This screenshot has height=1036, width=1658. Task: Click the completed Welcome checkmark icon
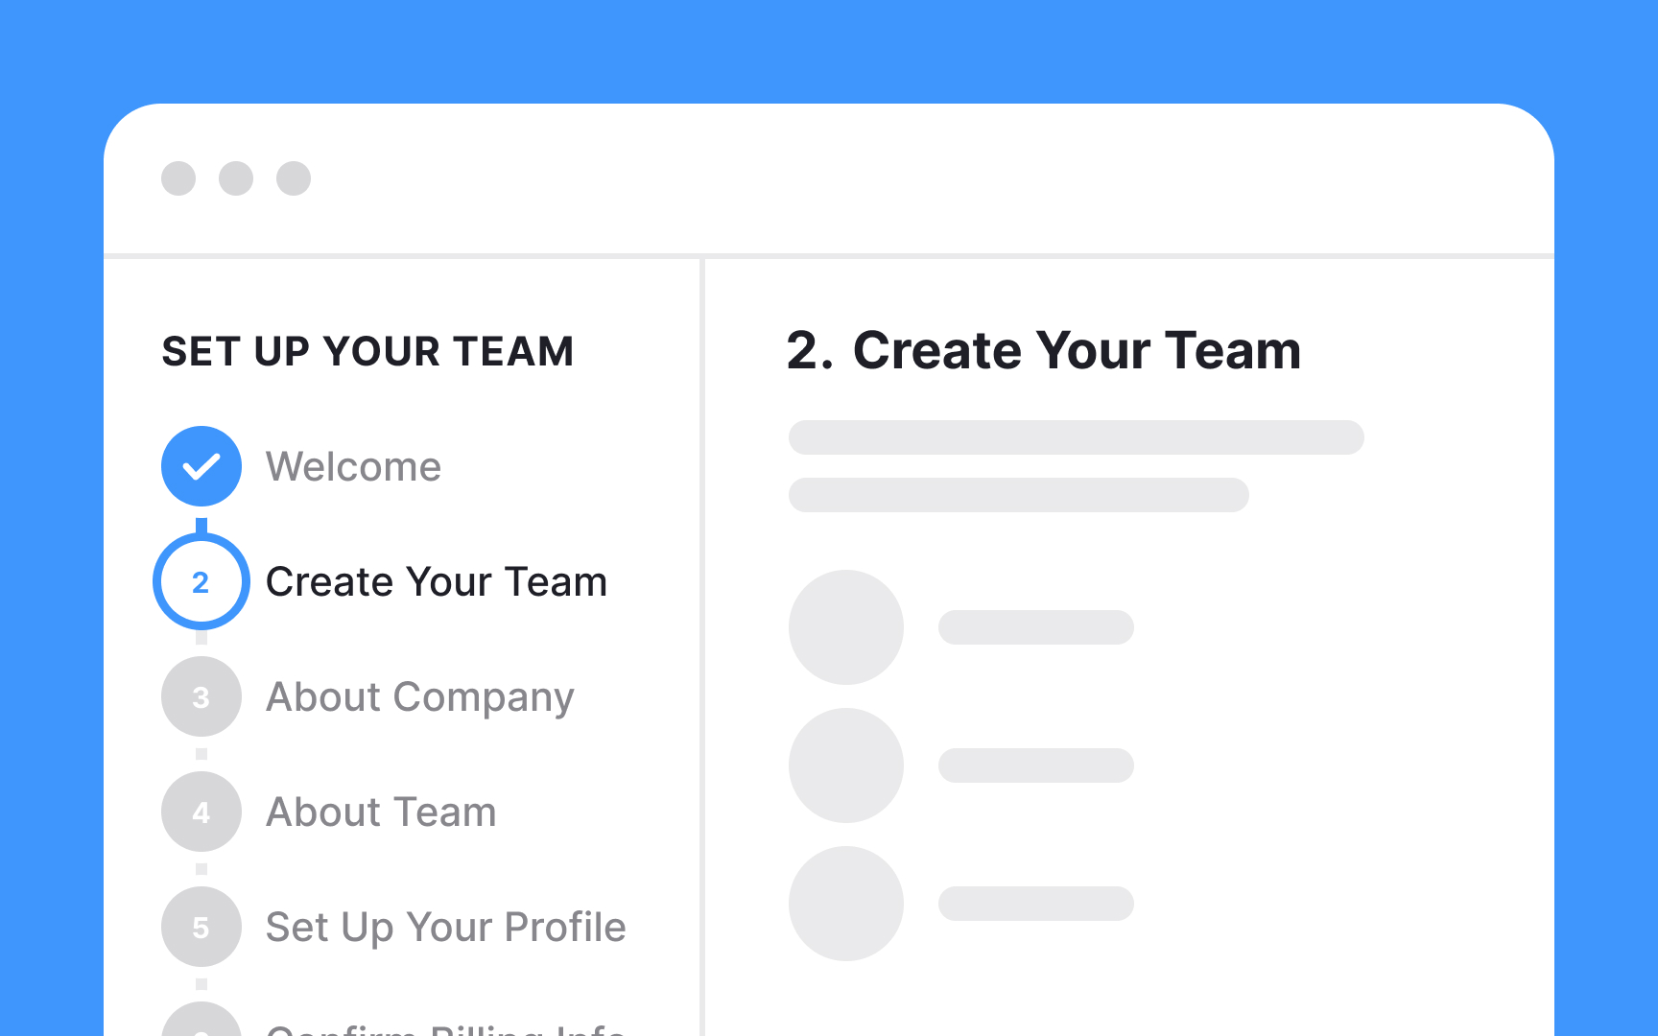point(201,466)
